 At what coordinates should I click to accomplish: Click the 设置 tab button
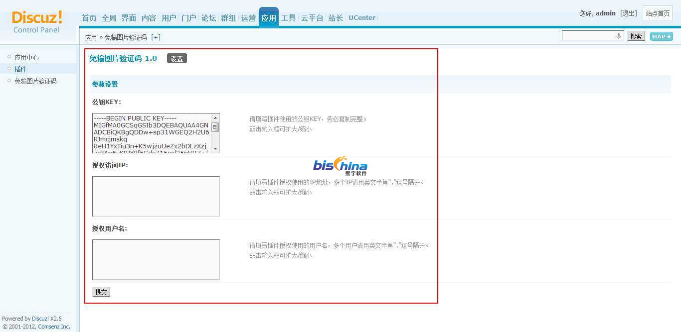[x=176, y=59]
